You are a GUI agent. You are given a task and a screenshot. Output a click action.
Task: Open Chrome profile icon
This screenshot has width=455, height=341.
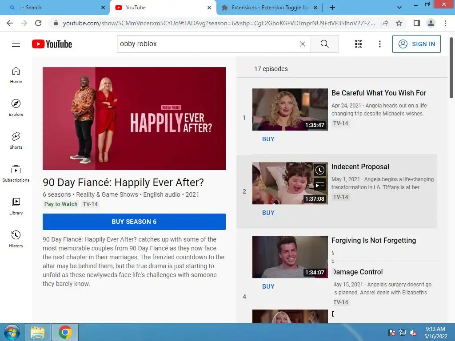(431, 23)
